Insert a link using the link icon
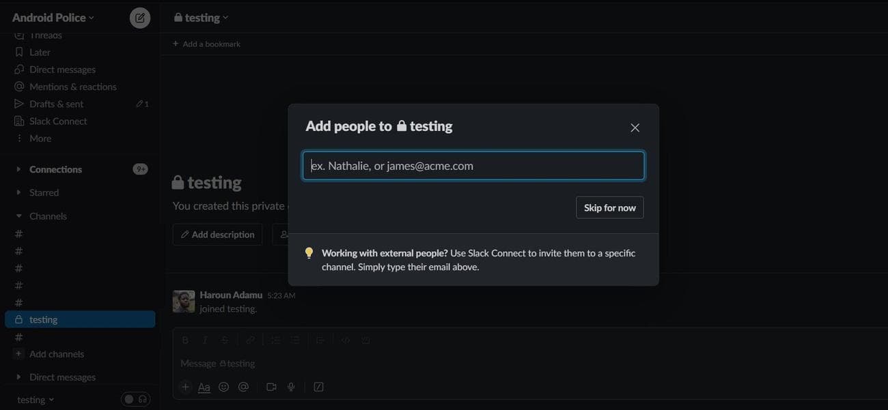Image resolution: width=888 pixels, height=410 pixels. tap(250, 339)
